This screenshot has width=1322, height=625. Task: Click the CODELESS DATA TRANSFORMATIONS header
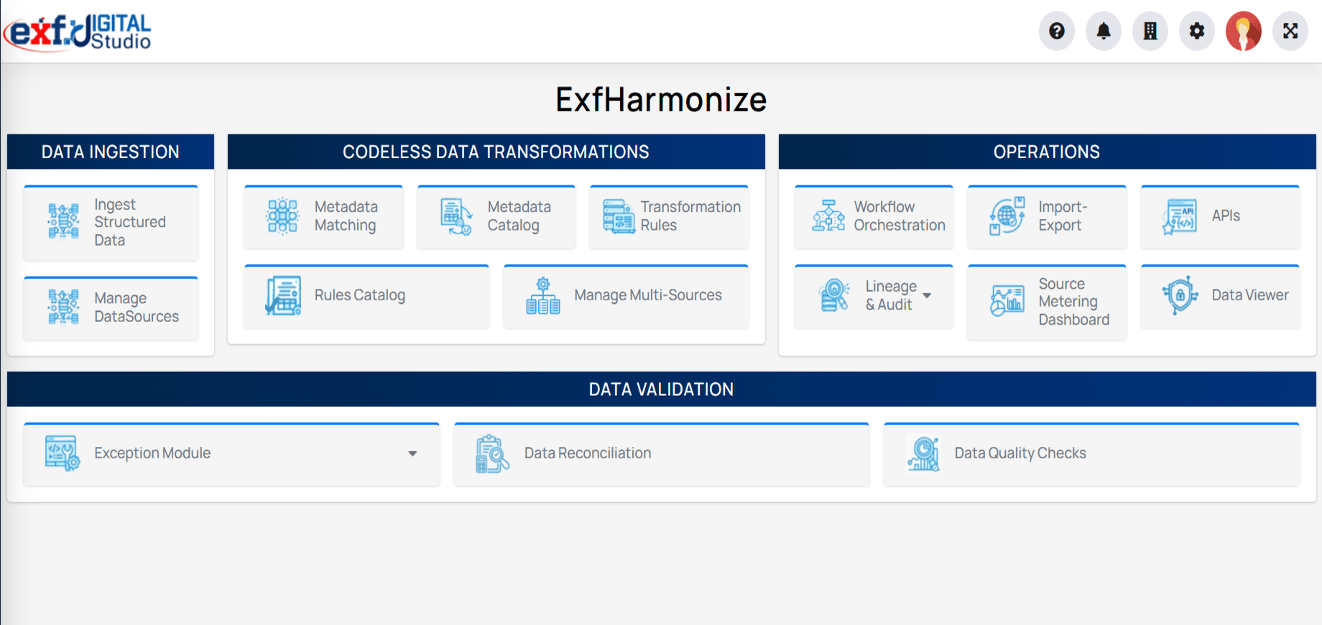pyautogui.click(x=496, y=152)
